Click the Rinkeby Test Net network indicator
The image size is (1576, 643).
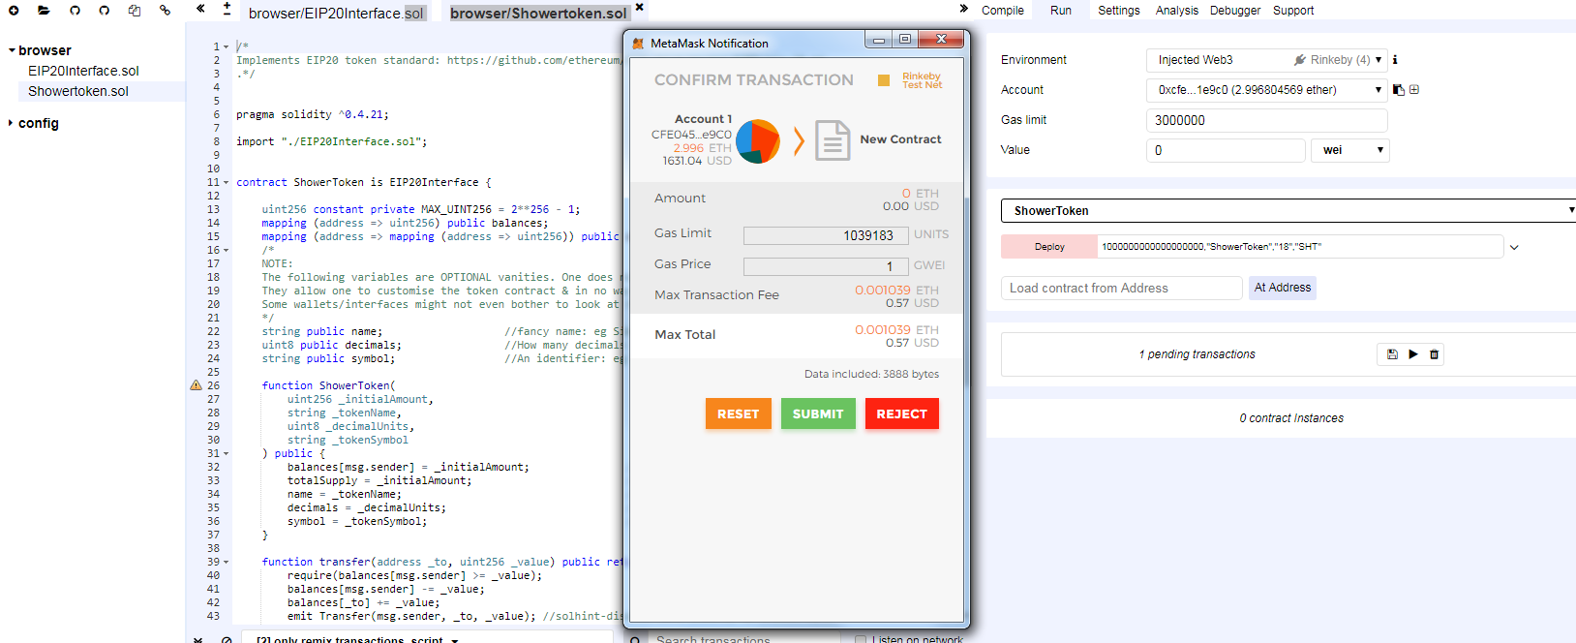tap(910, 80)
